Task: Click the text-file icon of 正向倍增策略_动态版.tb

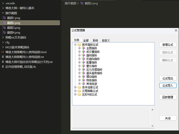Action: (x=3, y=67)
